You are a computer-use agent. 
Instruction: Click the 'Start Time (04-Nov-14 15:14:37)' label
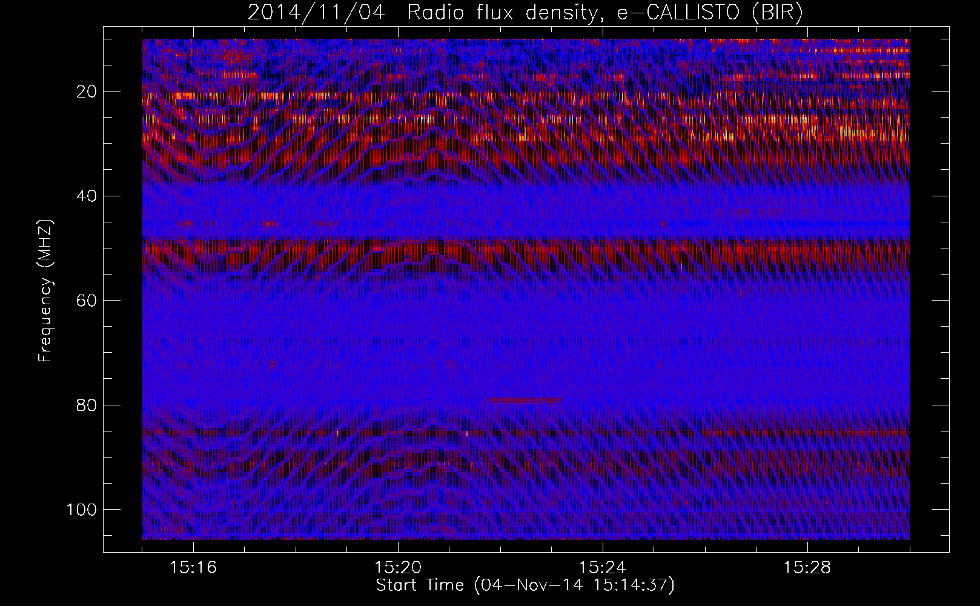coord(525,585)
